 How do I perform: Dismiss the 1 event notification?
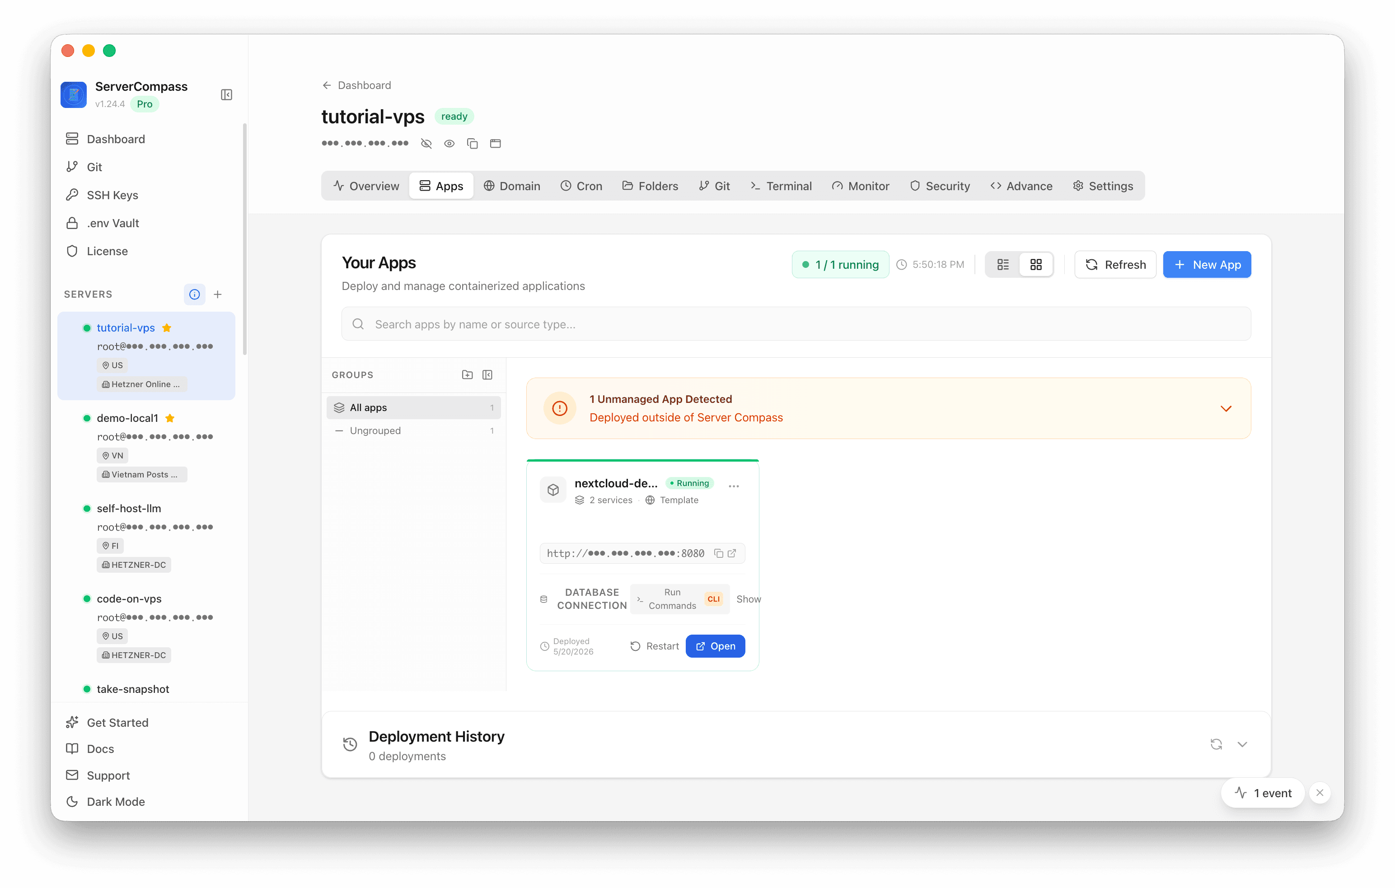(1320, 793)
